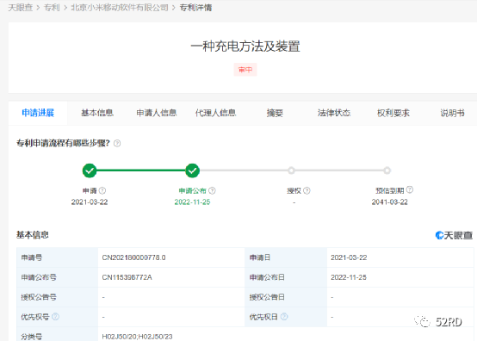
Task: Open the 说明书 tab
Action: tap(452, 113)
